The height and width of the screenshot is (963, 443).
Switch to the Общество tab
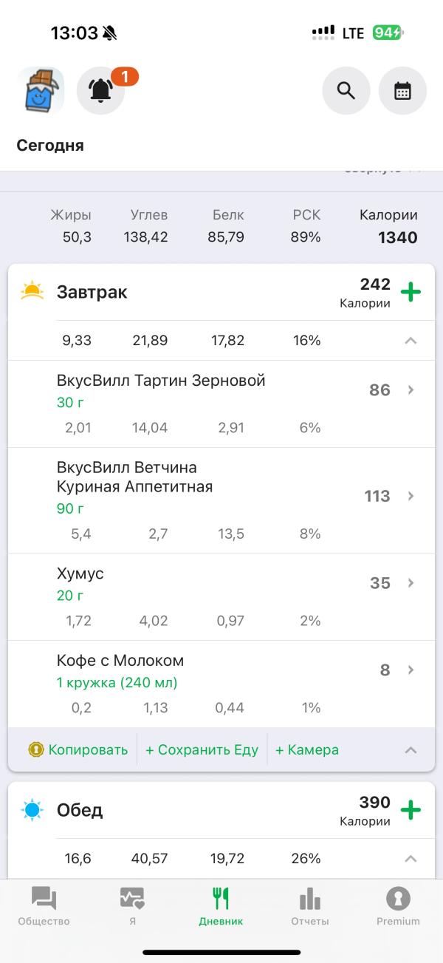44,906
